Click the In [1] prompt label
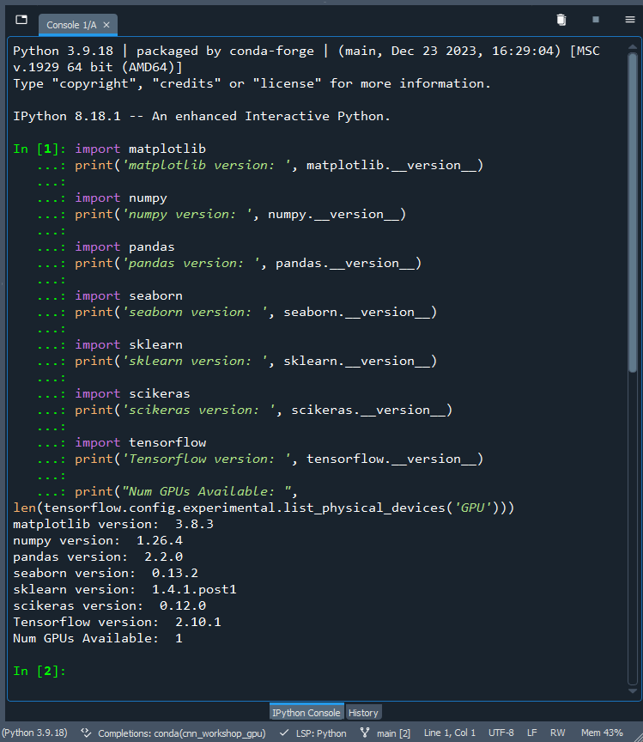The image size is (643, 742). [39, 149]
